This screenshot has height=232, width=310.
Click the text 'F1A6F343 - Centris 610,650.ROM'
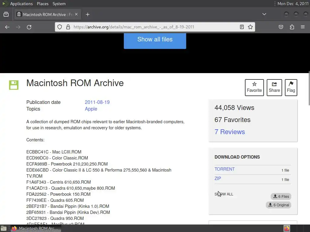coord(58,182)
